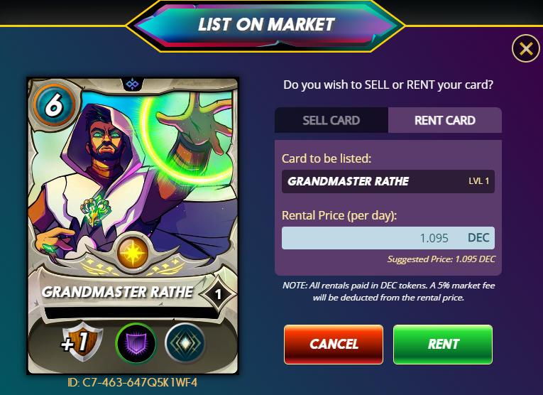Click the mana cost 6 badge
The image size is (543, 395).
coord(55,104)
